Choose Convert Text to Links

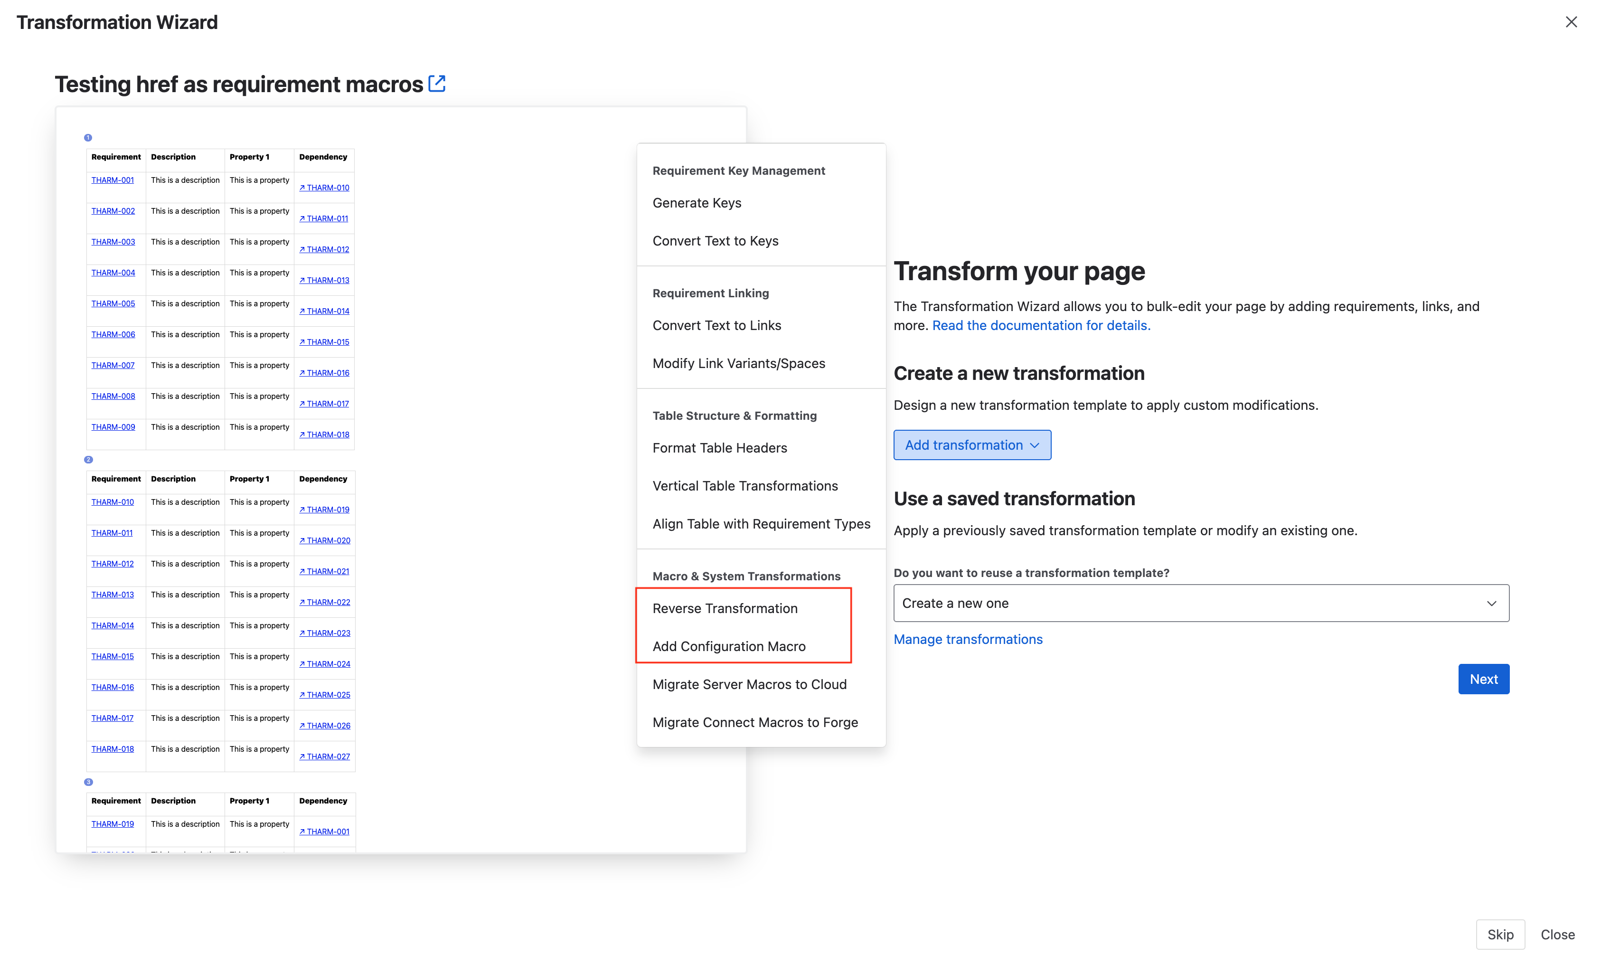pos(716,325)
